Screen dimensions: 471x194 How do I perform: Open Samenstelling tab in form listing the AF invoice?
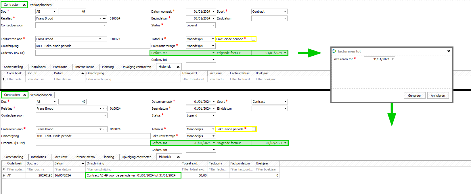pyautogui.click(x=14, y=157)
